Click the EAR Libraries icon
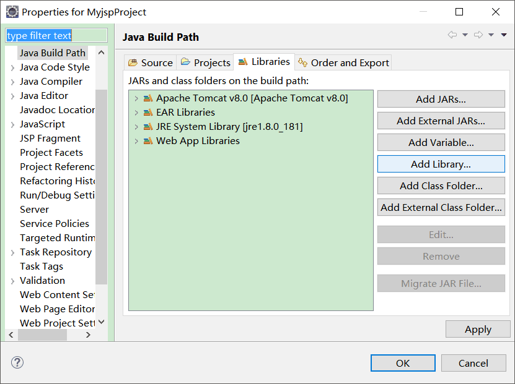 [x=147, y=113]
